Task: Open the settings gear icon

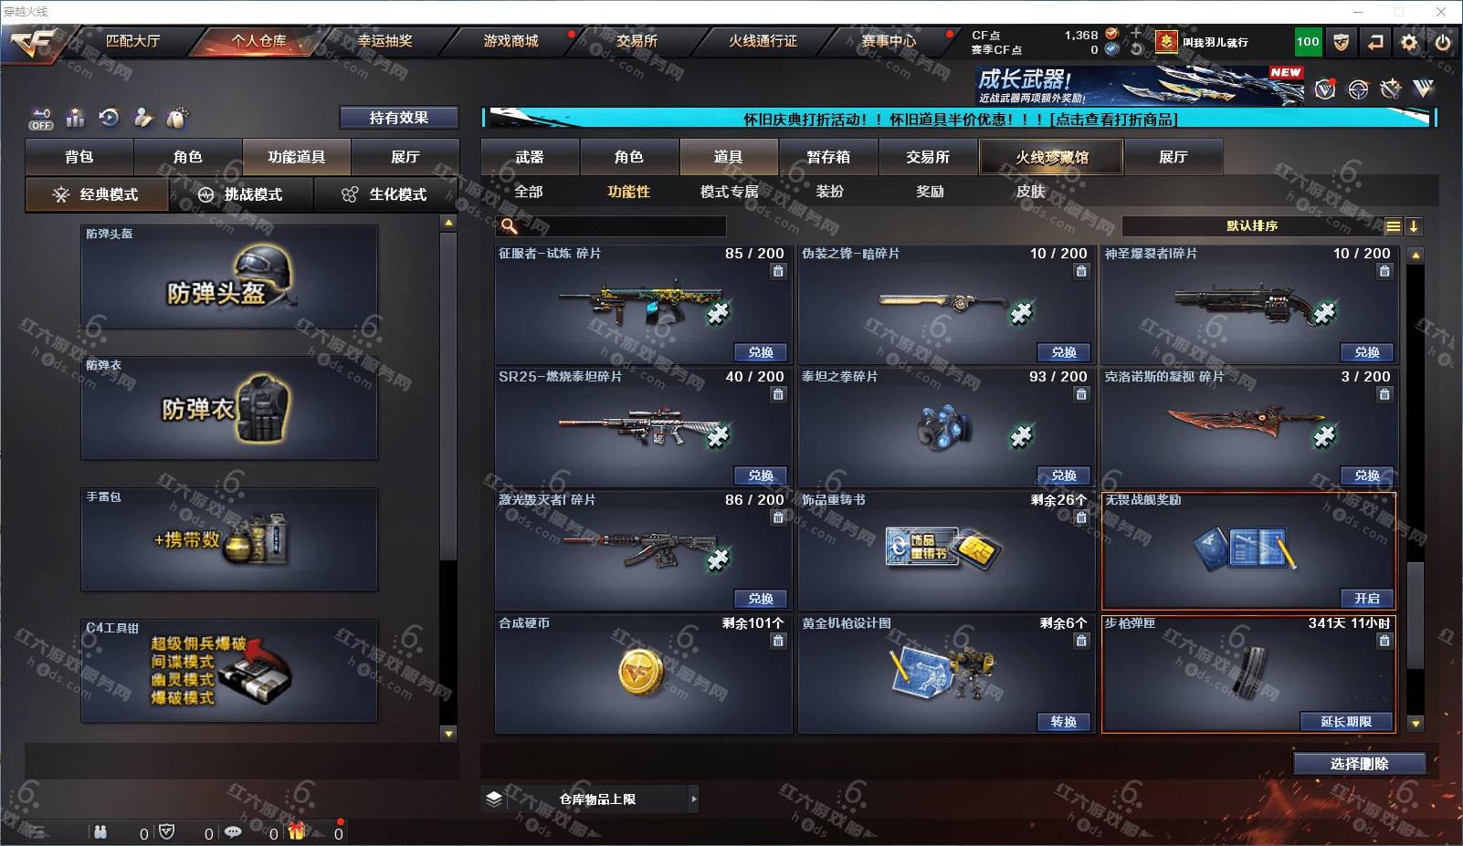Action: tap(1409, 42)
